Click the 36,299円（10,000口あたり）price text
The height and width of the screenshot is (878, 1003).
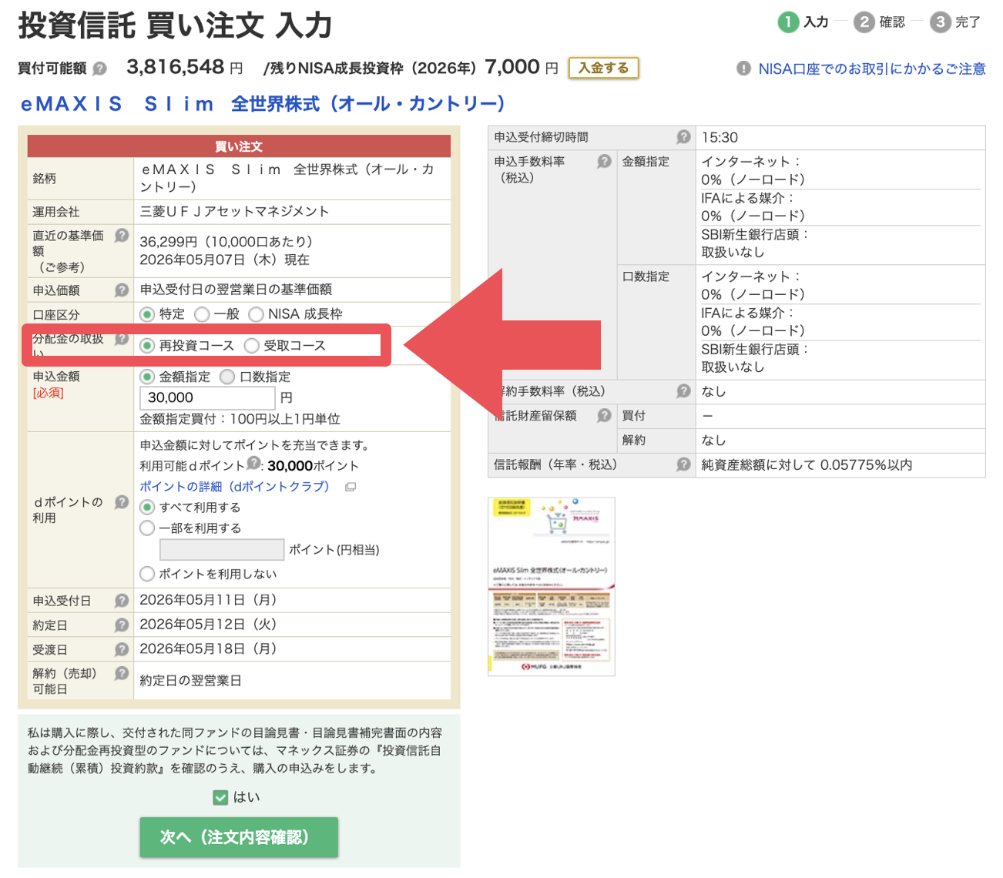tap(226, 242)
